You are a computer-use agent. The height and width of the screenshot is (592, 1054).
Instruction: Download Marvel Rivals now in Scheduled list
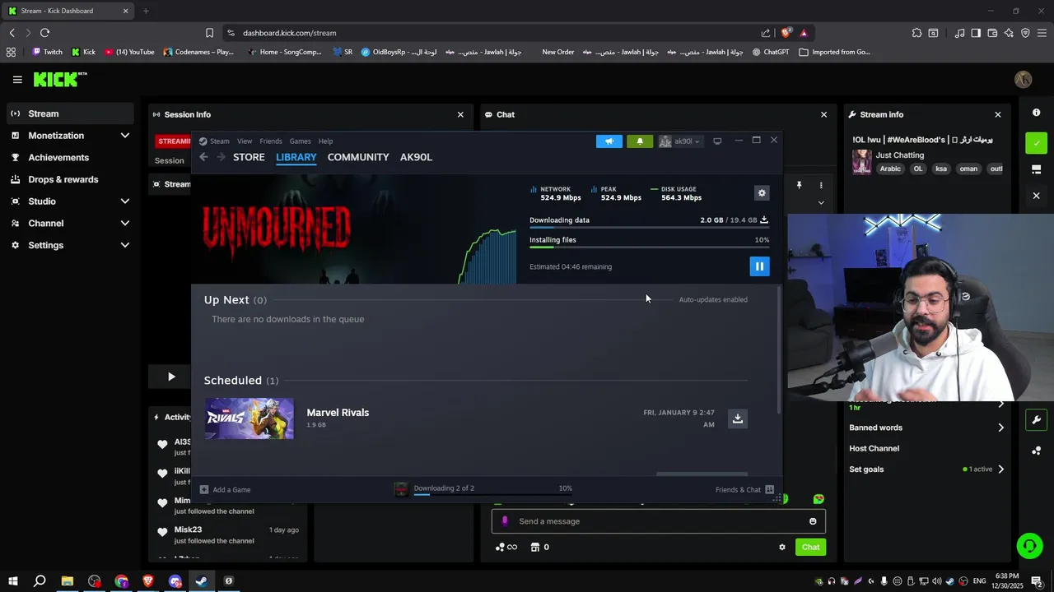pos(738,419)
